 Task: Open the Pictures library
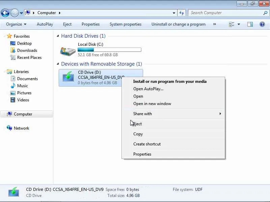[x=24, y=93]
